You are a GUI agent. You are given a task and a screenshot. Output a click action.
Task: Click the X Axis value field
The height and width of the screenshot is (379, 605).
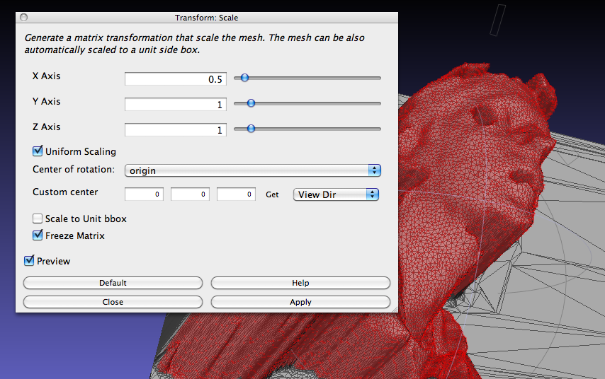click(x=176, y=79)
